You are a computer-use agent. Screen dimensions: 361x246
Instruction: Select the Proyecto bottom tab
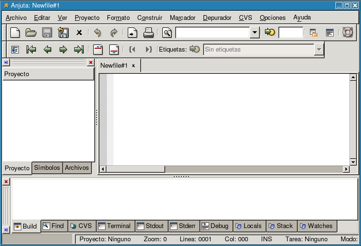[17, 168]
